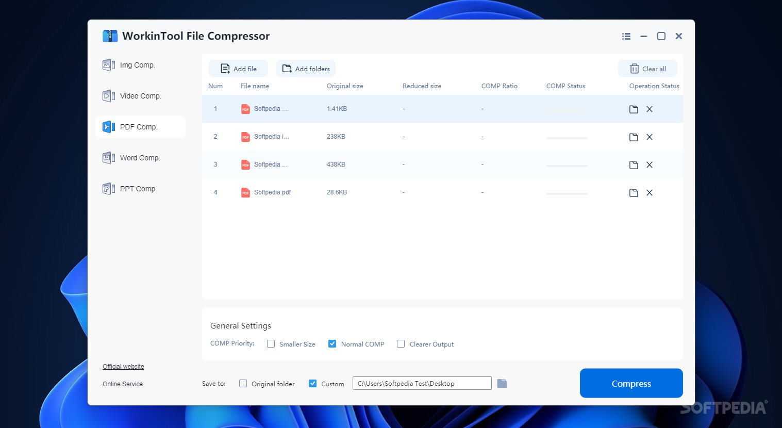Open folder for Softpedia.pdf

click(634, 193)
